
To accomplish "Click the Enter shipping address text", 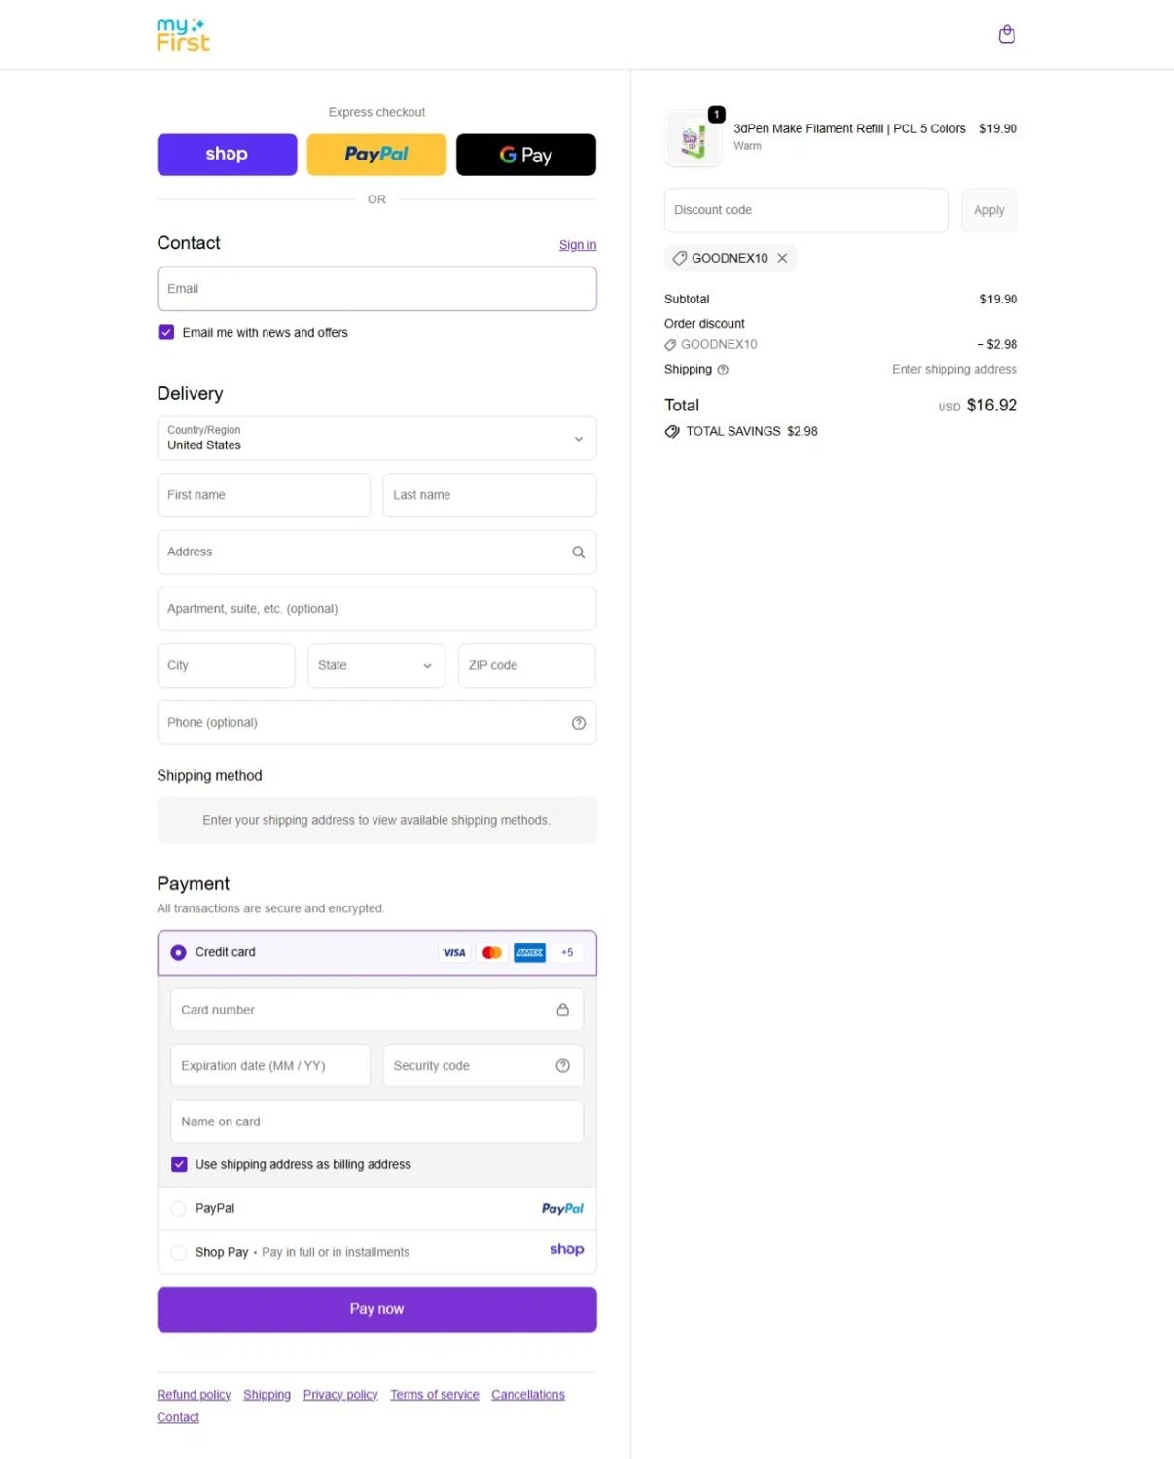I will (x=954, y=370).
